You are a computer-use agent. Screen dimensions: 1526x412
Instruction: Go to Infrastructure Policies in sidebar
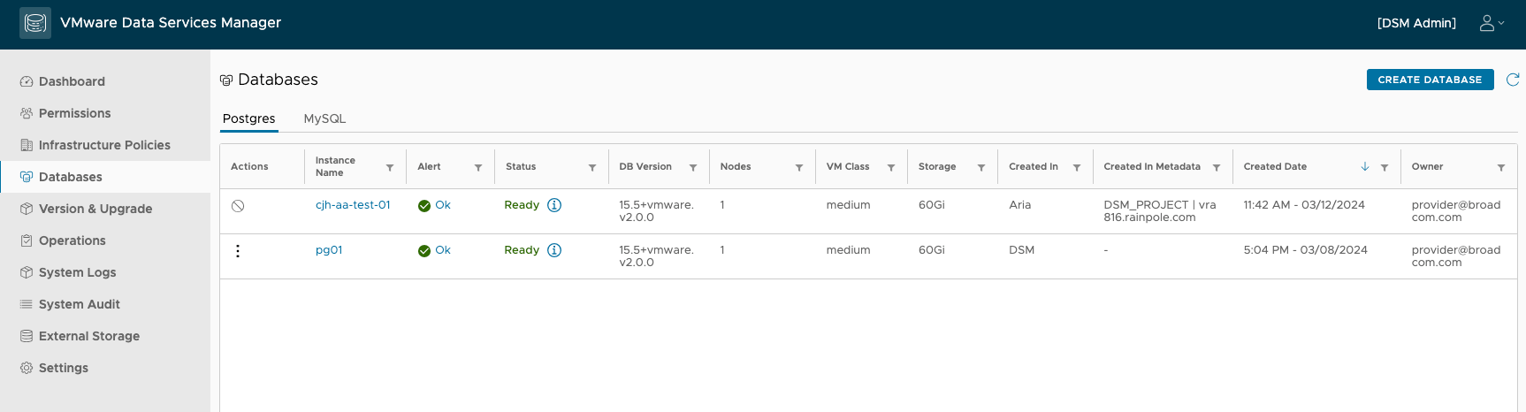coord(104,145)
